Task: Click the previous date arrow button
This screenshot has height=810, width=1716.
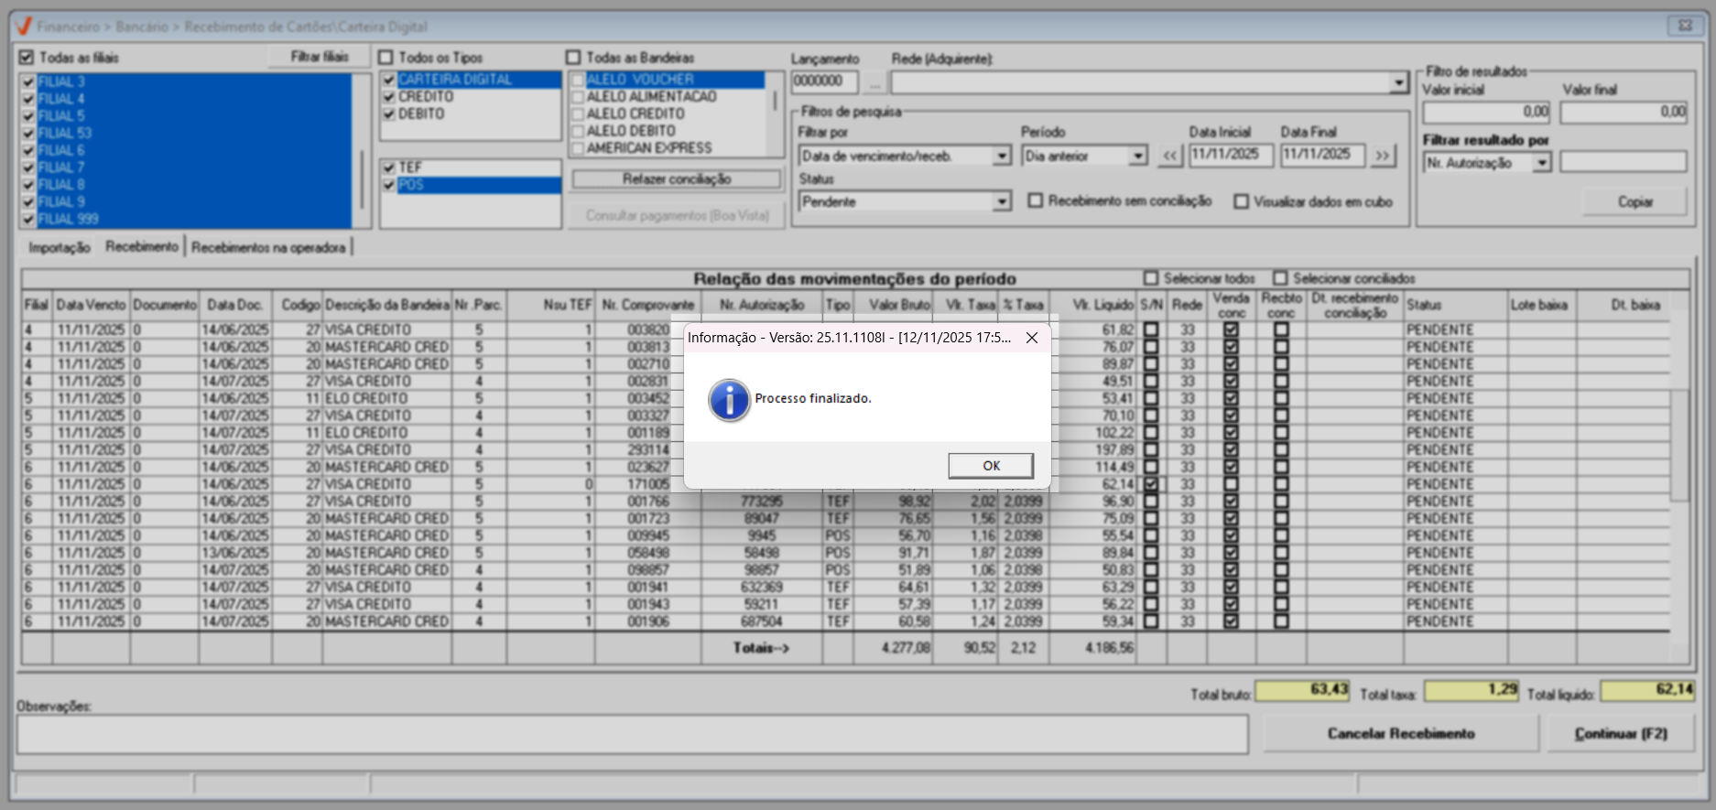Action: (x=1170, y=156)
